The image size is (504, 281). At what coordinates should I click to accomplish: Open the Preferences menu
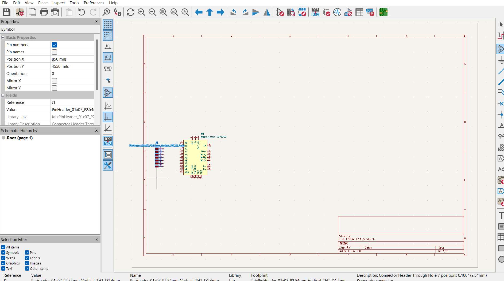point(94,3)
